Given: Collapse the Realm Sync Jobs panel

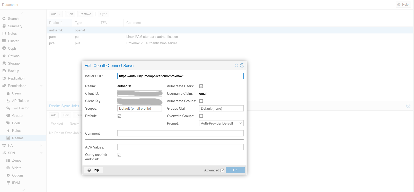Looking at the screenshot, I should 408,106.
